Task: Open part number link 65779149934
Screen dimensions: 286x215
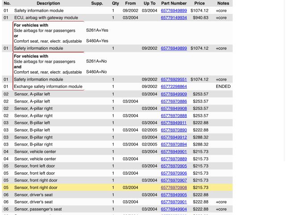Action: pyautogui.click(x=174, y=18)
